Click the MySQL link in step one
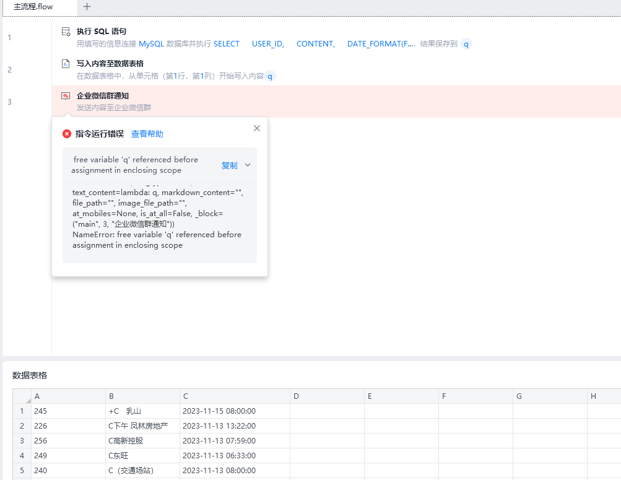621x480 pixels. click(151, 44)
